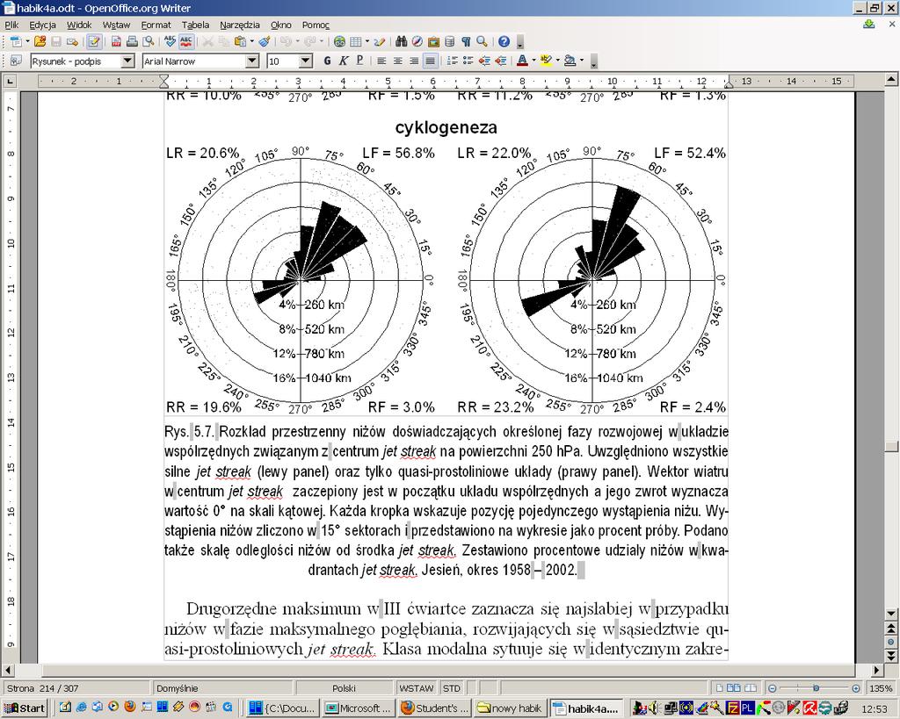Export directly as PDF
Viewport: 900px width, 719px height.
pos(116,41)
